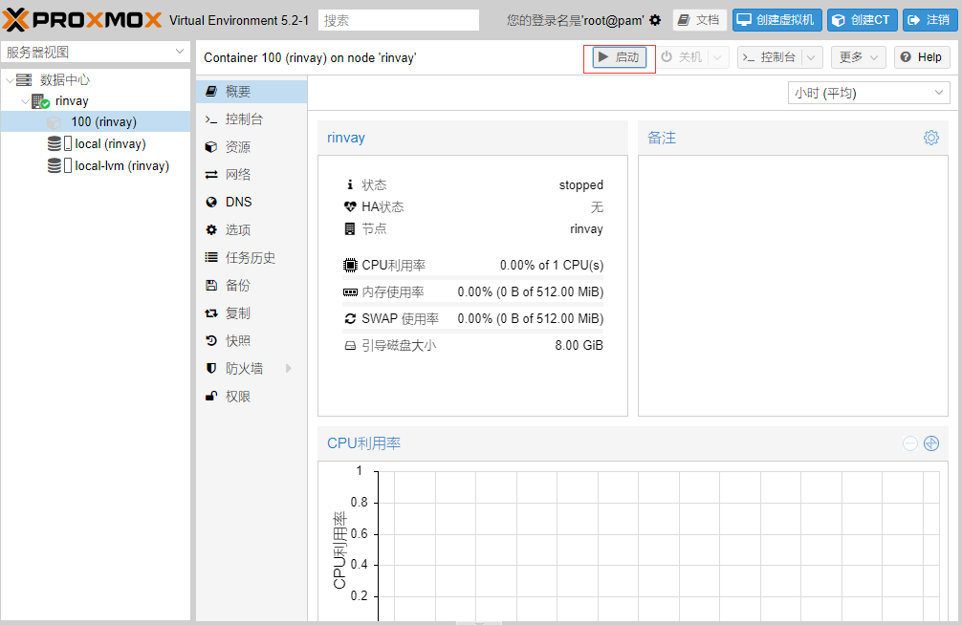Open the 权限 permissions tab
This screenshot has height=625, width=962.
[x=251, y=397]
